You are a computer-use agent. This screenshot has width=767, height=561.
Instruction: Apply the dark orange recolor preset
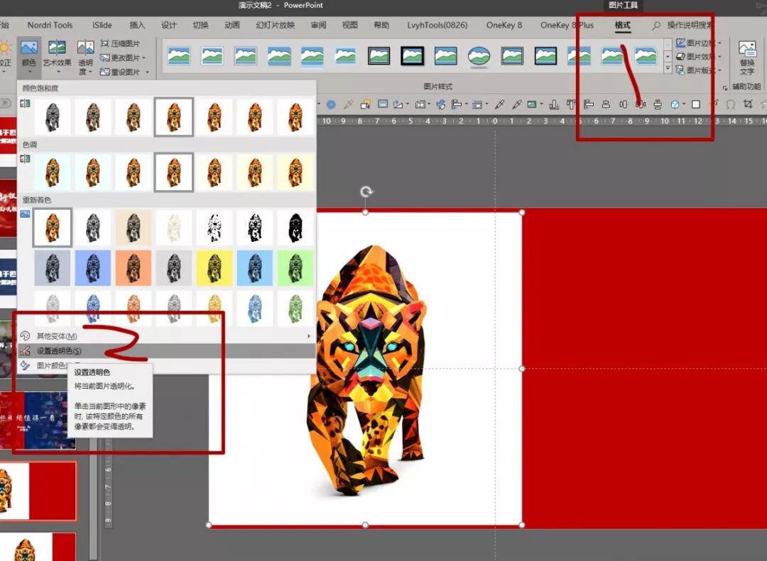coord(133,268)
